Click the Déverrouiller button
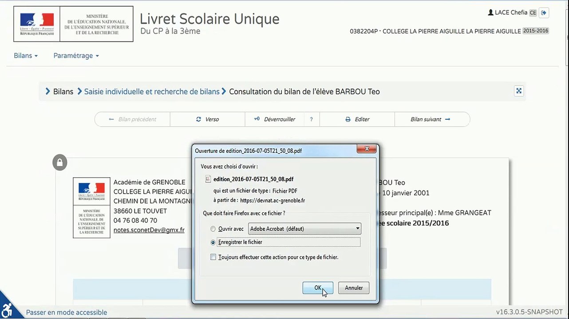Image resolution: width=569 pixels, height=319 pixels. pyautogui.click(x=274, y=119)
